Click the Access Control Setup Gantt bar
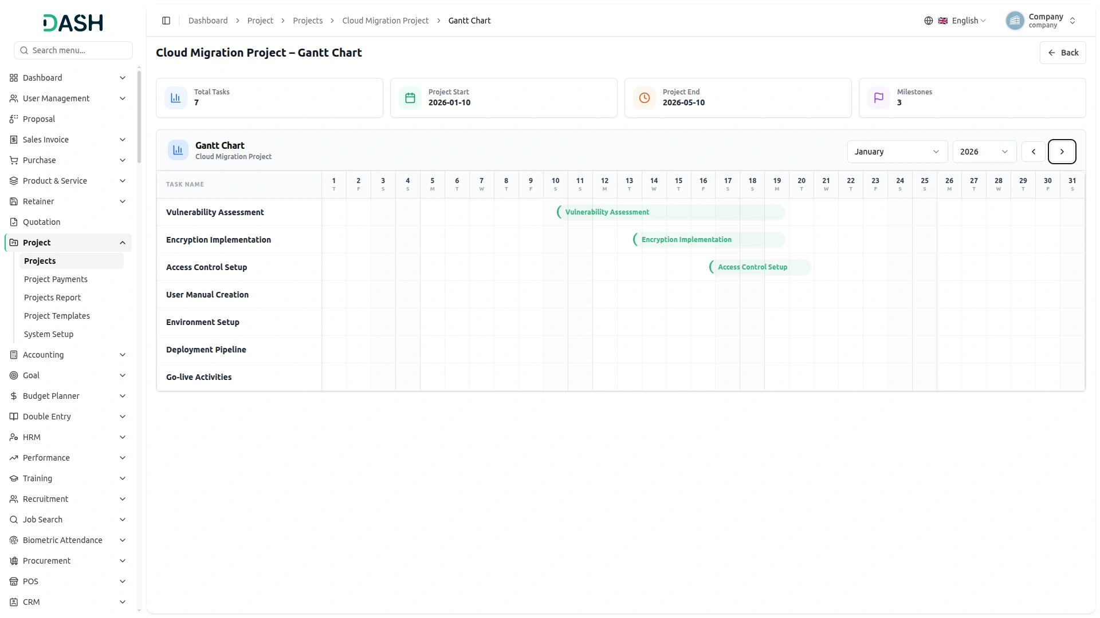The height and width of the screenshot is (618, 1100). click(x=760, y=267)
